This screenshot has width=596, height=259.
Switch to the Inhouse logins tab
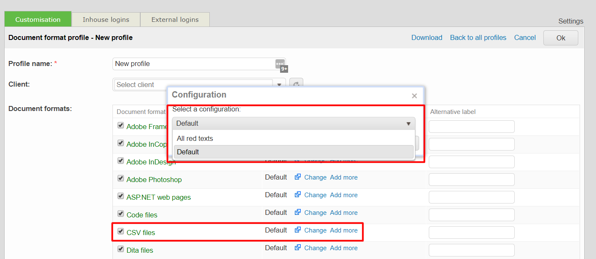click(106, 20)
